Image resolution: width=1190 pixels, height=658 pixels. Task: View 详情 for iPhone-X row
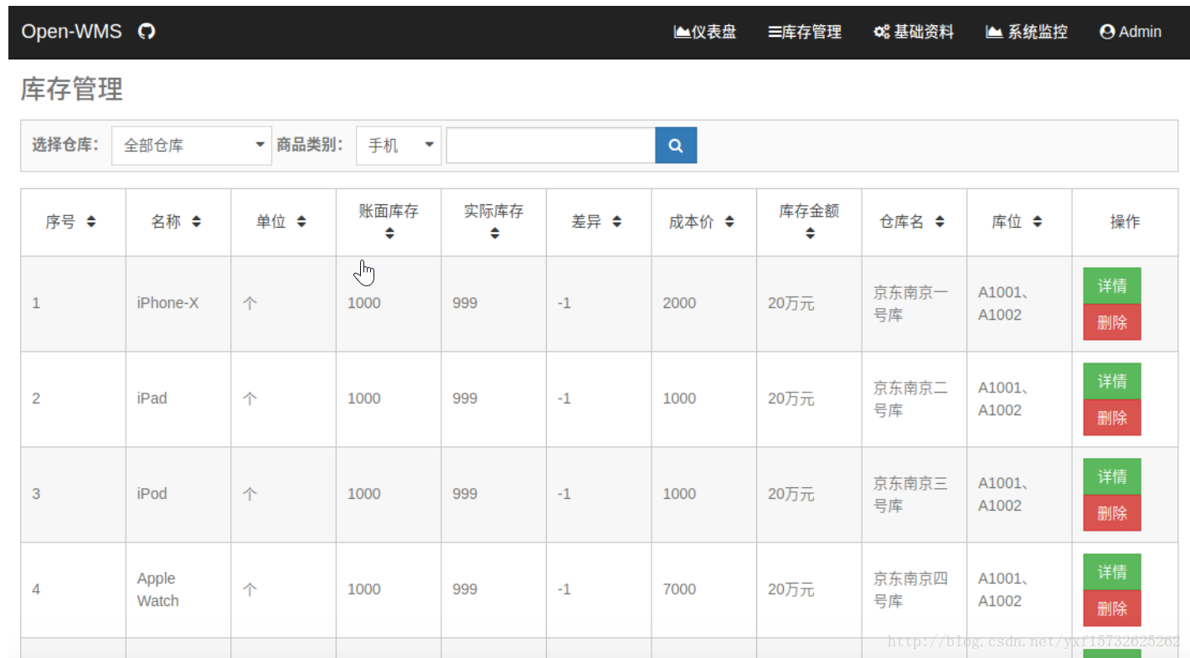(x=1112, y=286)
